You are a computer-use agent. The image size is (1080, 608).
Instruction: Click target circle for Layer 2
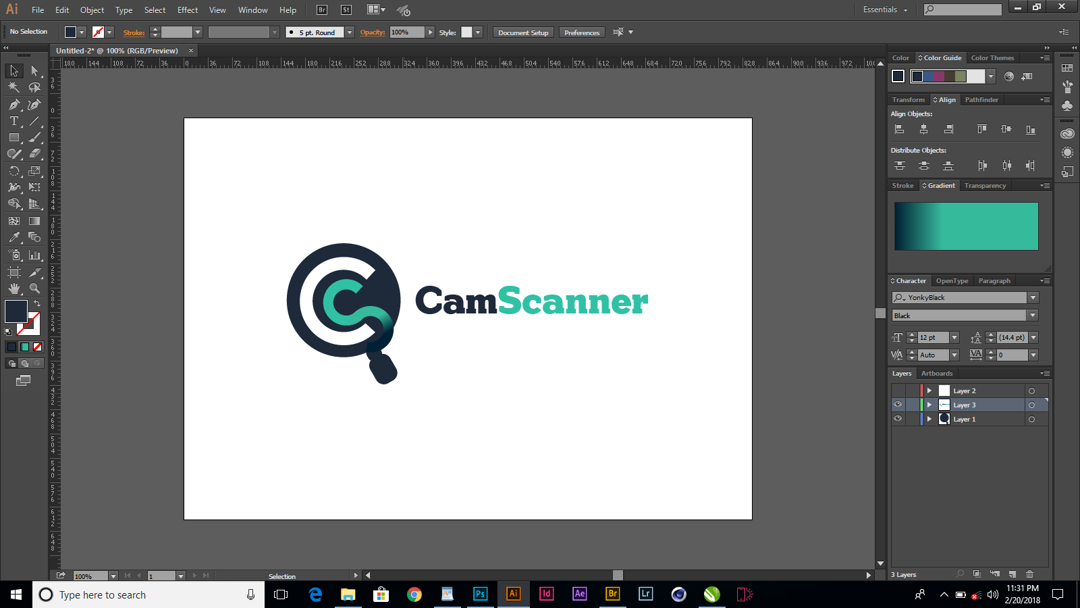tap(1031, 390)
